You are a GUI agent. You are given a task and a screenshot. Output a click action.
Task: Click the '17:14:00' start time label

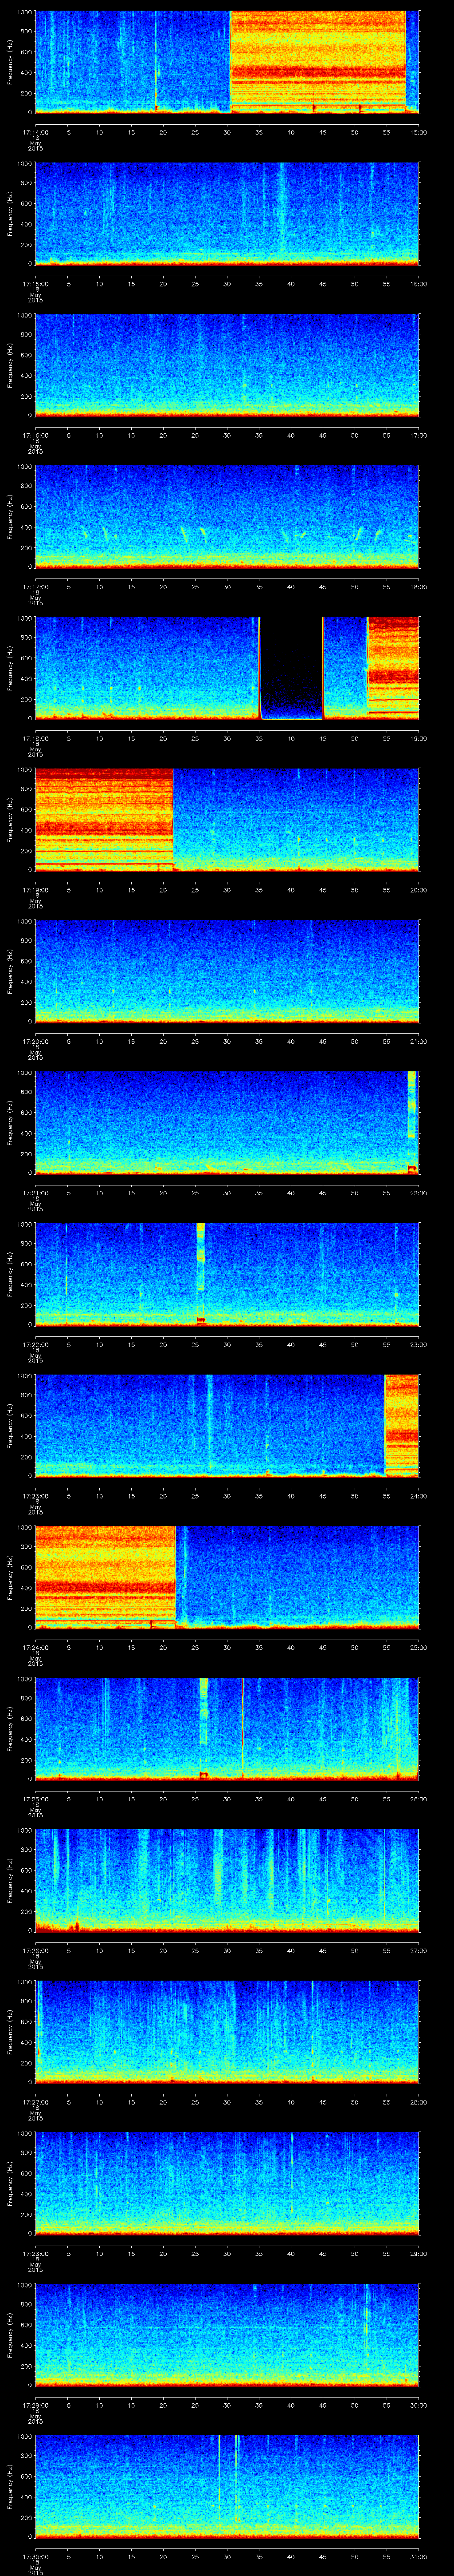pyautogui.click(x=36, y=132)
